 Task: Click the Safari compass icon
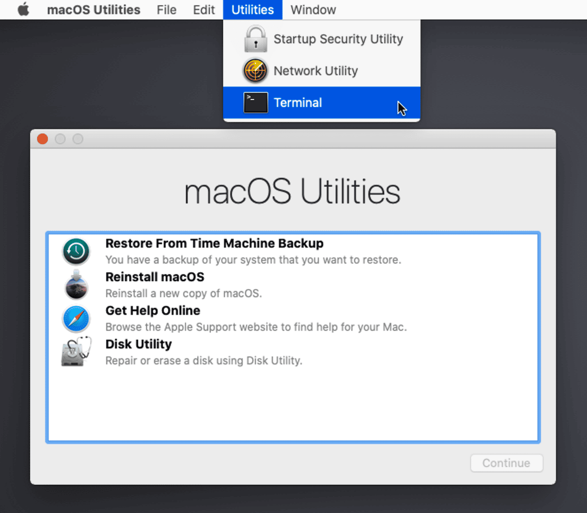point(76,319)
